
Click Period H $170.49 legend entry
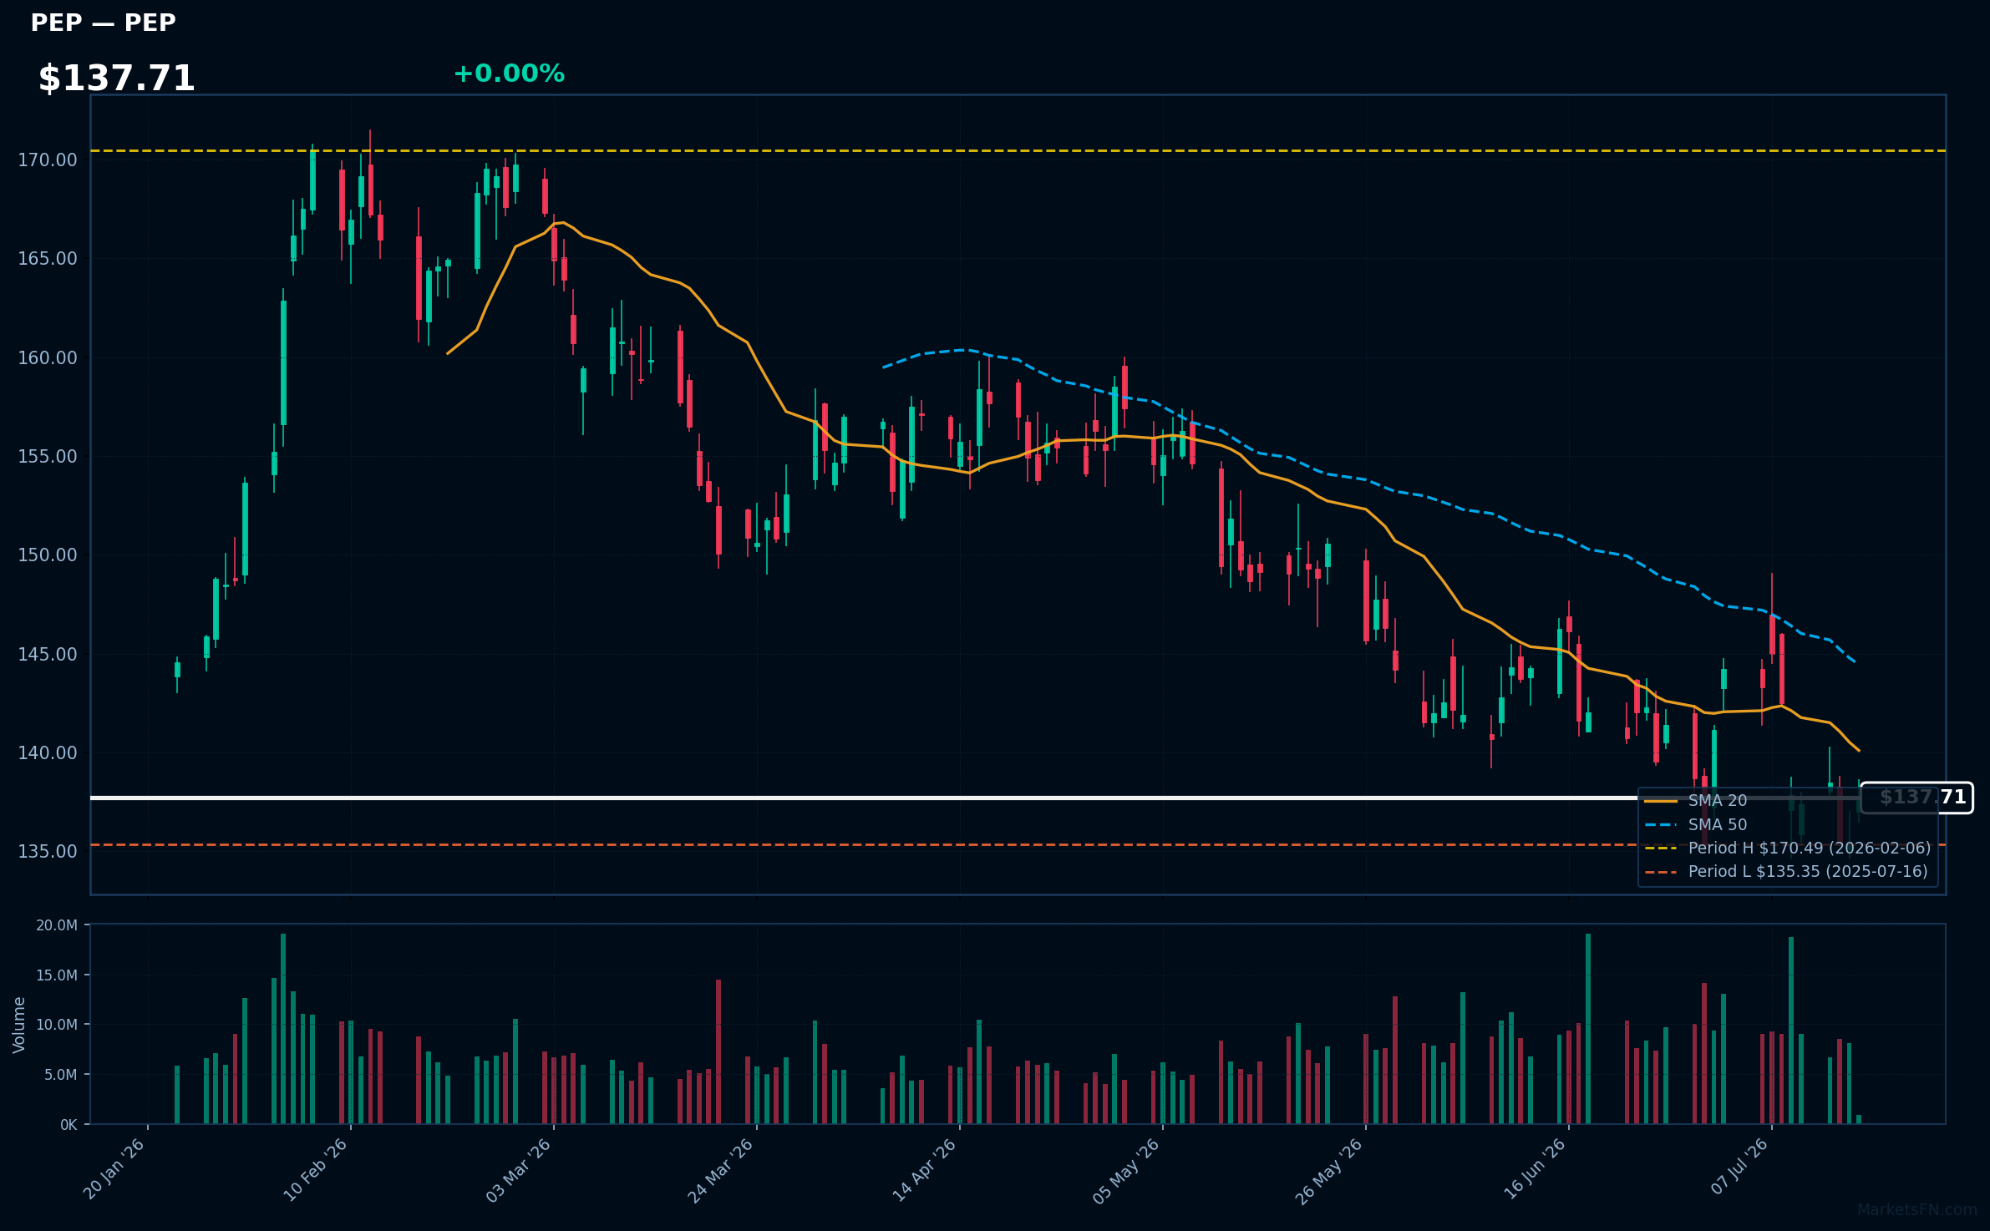coord(1788,848)
